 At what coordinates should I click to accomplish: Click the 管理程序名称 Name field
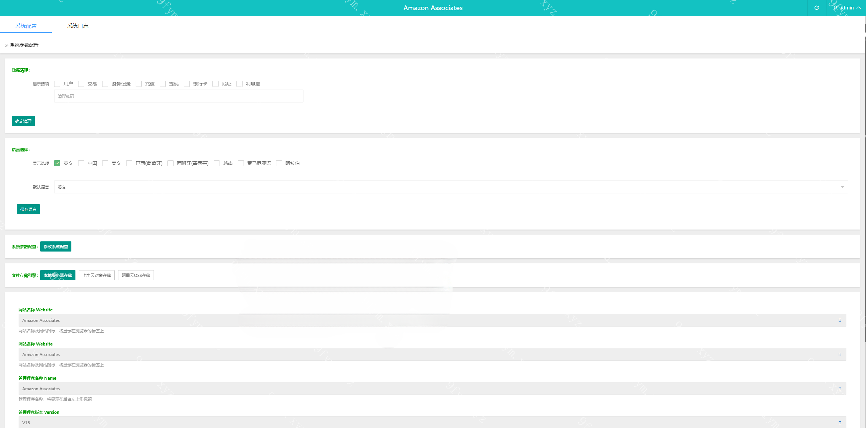432,388
